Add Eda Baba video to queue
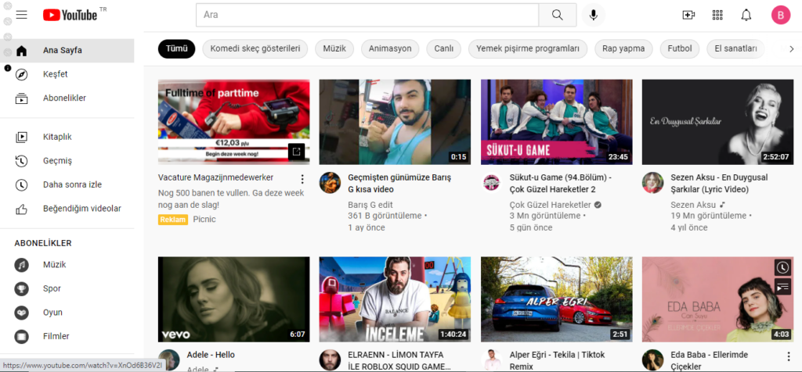 [x=782, y=288]
